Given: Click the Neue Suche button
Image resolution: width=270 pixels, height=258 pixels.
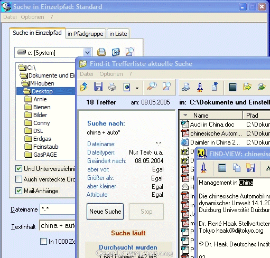Looking at the screenshot, I should [105, 212].
